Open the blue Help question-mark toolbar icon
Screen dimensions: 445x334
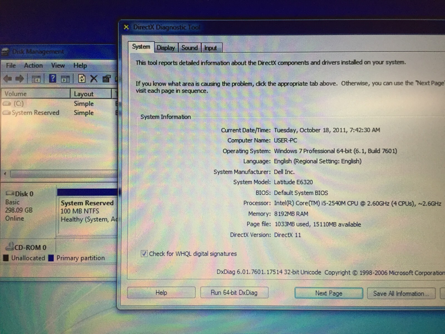coord(53,78)
